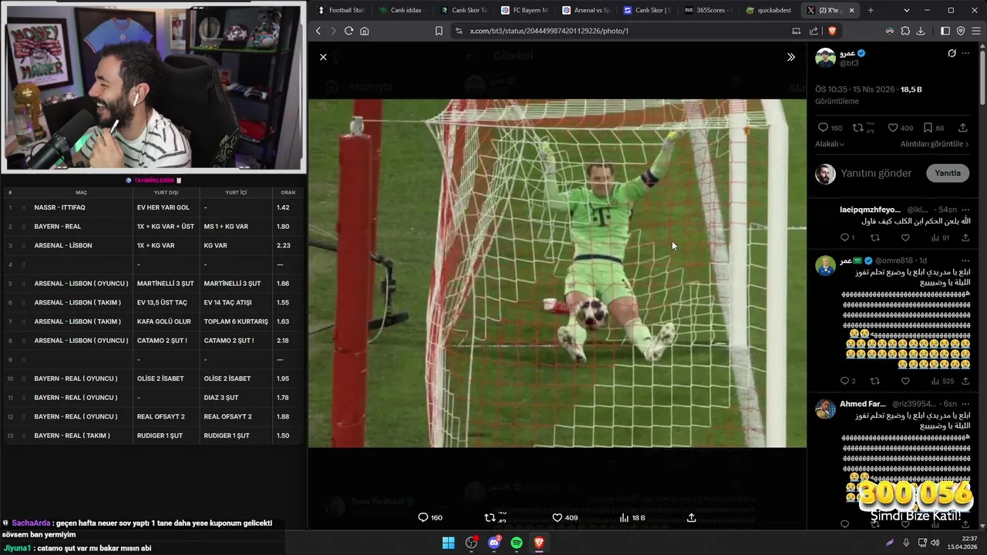The width and height of the screenshot is (987, 555).
Task: Click the retweet icon in side panel tweet
Action: click(x=857, y=128)
